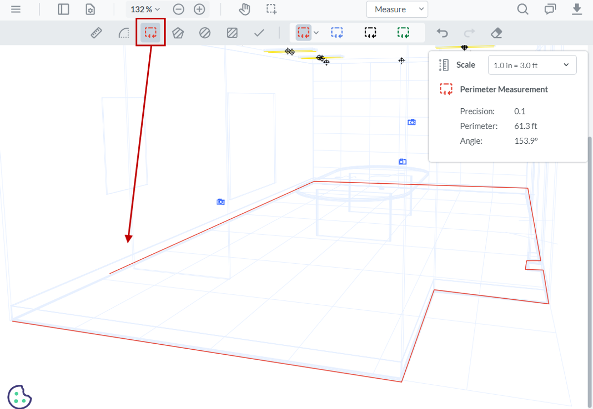
Task: Select the blue perimeter style preset
Action: [336, 32]
